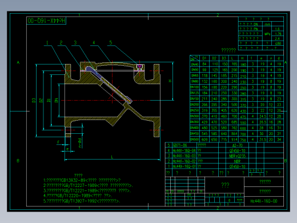This screenshot has width=297, height=223.
Task: Click the D3 column header in the dimension table
Action: pos(224,58)
